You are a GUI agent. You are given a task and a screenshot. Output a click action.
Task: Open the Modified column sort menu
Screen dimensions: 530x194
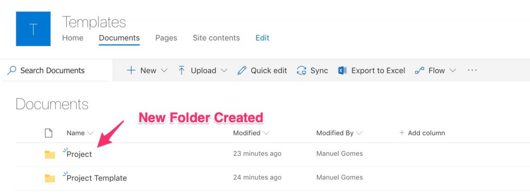click(251, 133)
